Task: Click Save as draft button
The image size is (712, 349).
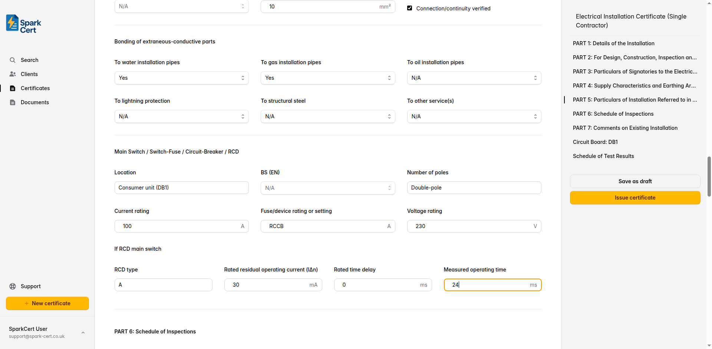Action: tap(635, 181)
